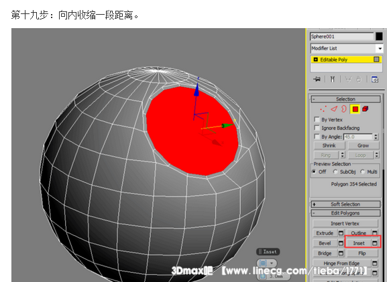The image size is (387, 282).
Task: Select Edge sub-object mode icon
Action: pyautogui.click(x=334, y=109)
